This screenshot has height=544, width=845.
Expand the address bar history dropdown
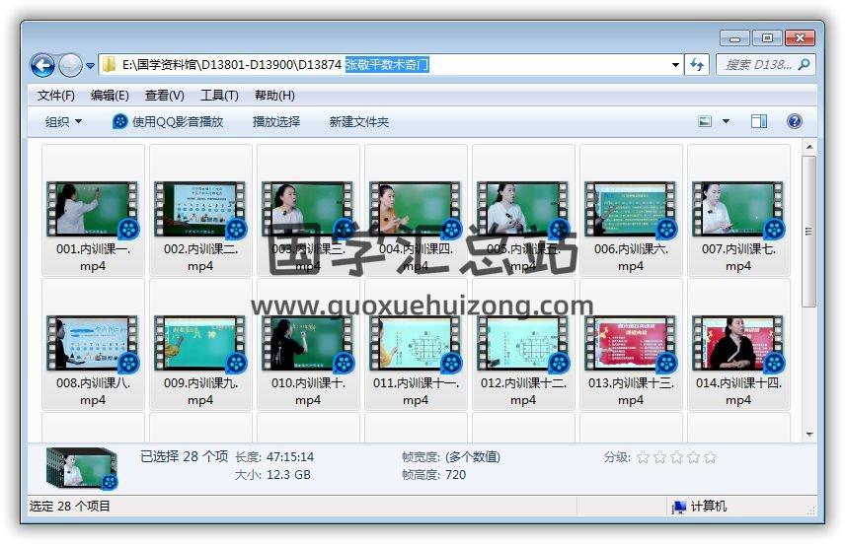pyautogui.click(x=675, y=65)
